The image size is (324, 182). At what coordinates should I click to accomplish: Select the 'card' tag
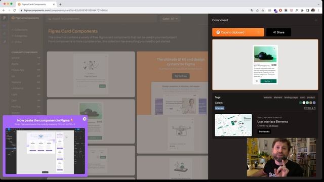pyautogui.click(x=302, y=98)
